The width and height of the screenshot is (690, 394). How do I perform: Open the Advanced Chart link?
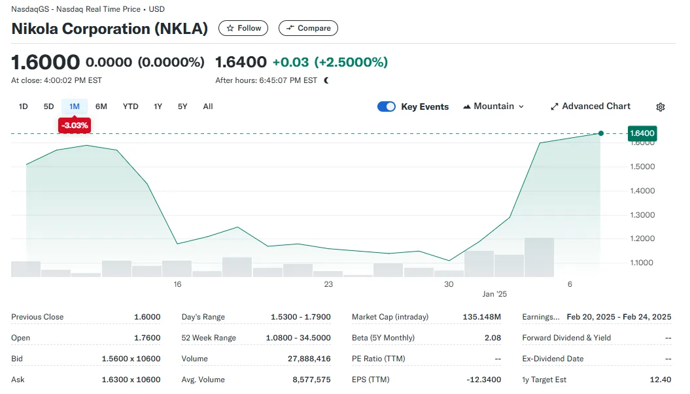pos(590,107)
